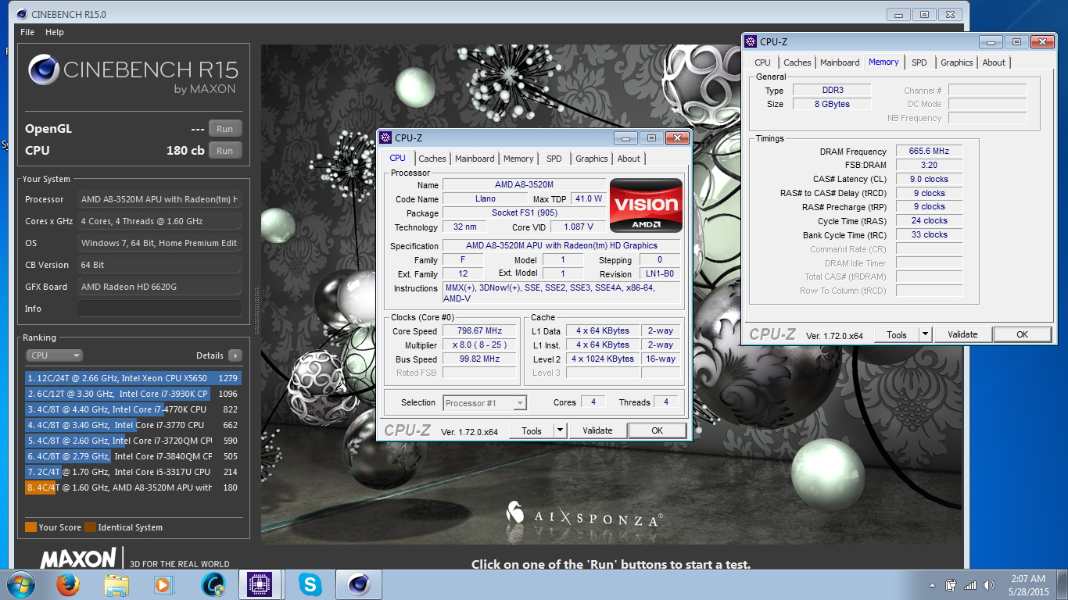This screenshot has height=600, width=1068.
Task: Click the Info input field in Cinebench
Action: [159, 309]
